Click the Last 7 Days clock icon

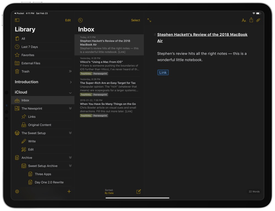[x=17, y=47]
